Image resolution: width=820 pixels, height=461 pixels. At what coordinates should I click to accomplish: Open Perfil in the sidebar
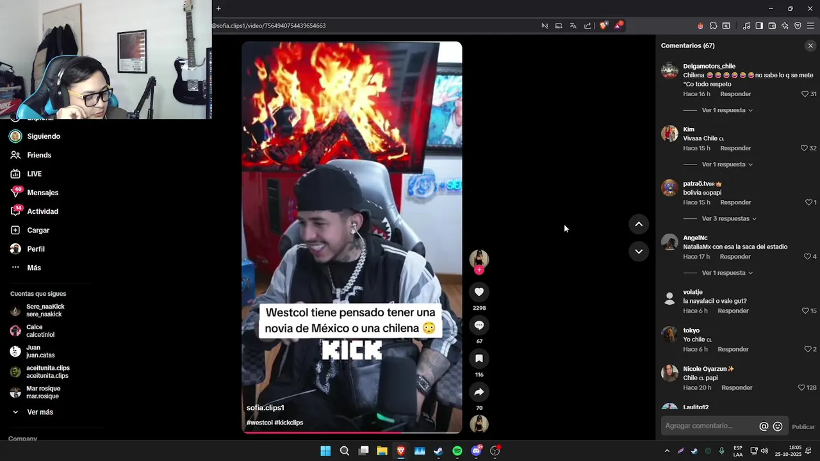click(36, 249)
